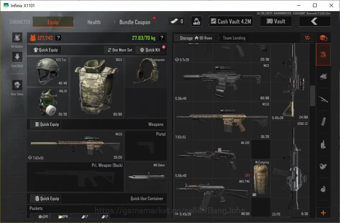Select the magazine filter in sidebar
Image resolution: width=340 pixels, height=223 pixels.
pyautogui.click(x=323, y=122)
